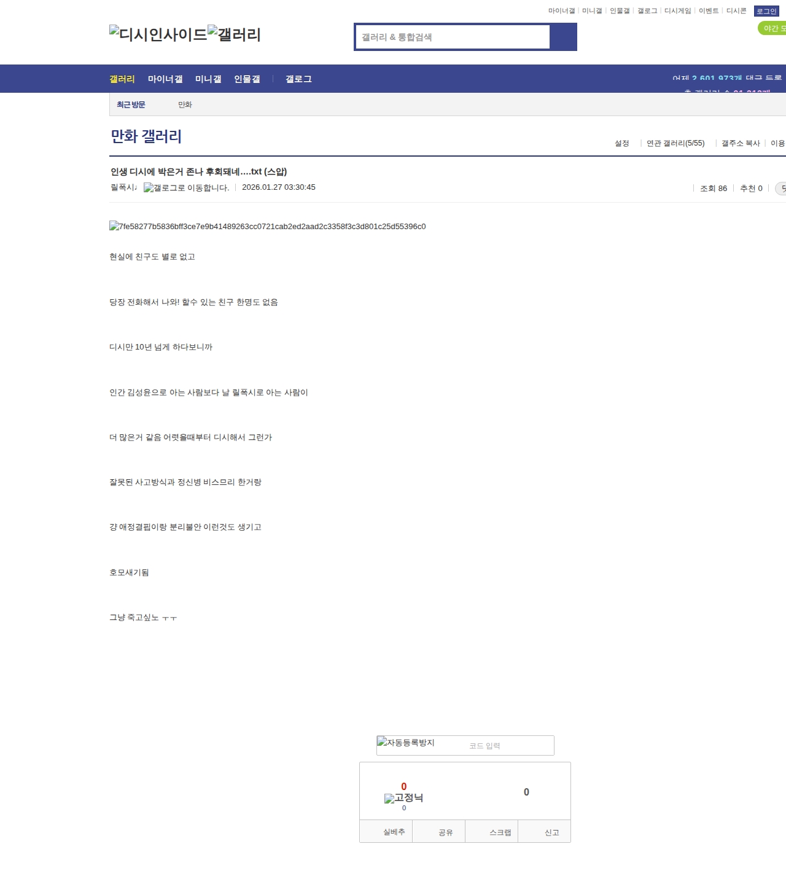This screenshot has width=786, height=884.
Task: Report the post with the 신고 button
Action: pyautogui.click(x=551, y=832)
